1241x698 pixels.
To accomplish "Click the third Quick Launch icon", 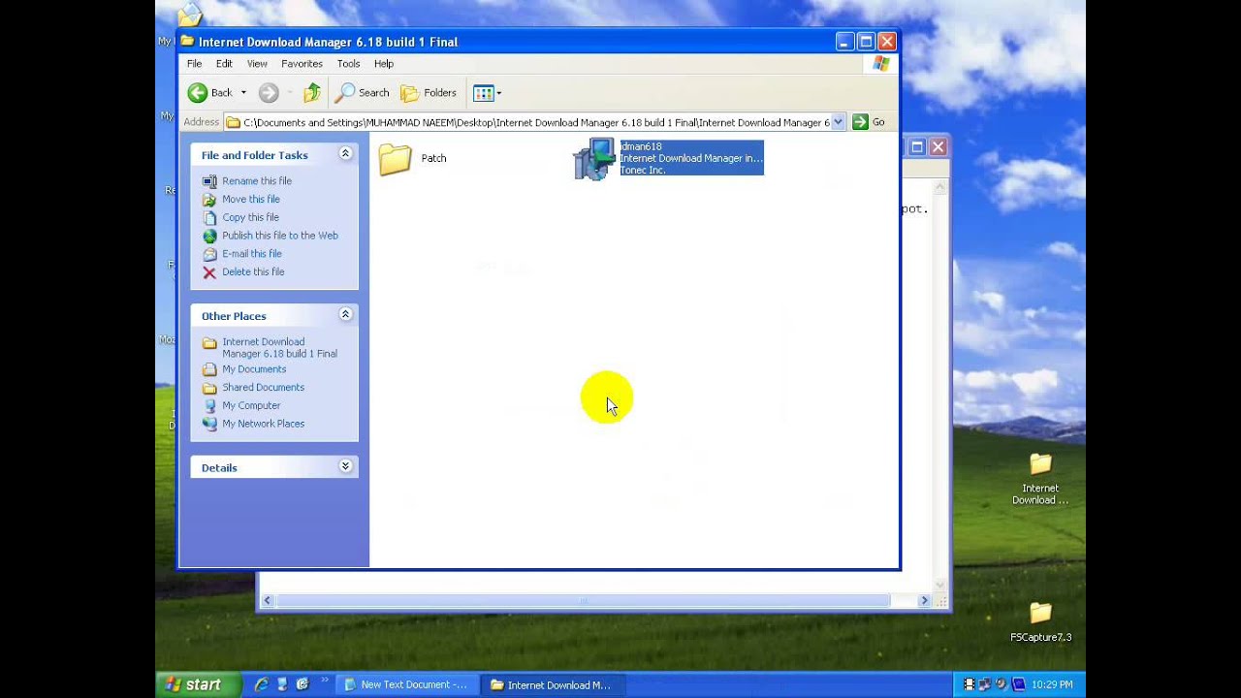I will click(x=302, y=684).
